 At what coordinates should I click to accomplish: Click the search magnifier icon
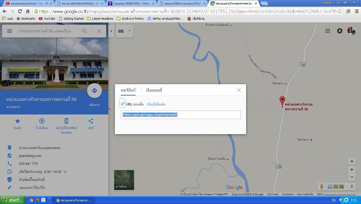84,31
